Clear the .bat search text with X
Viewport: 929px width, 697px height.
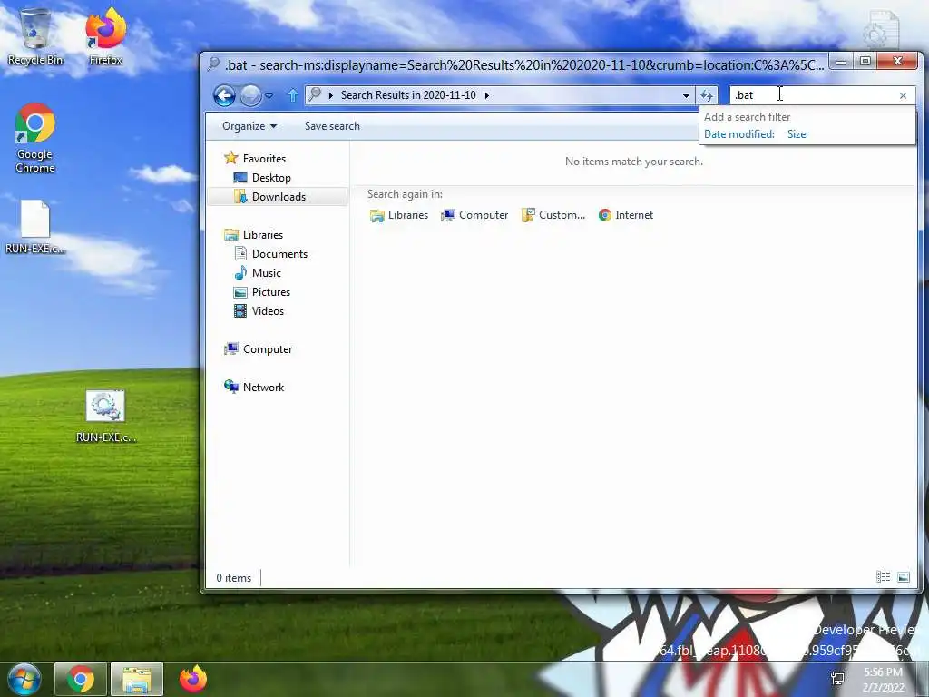coord(903,95)
